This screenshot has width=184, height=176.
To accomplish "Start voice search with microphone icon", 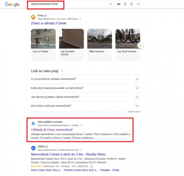I will (x=125, y=4).
